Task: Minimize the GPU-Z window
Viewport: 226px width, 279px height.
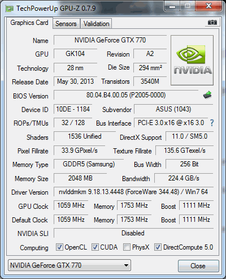Action: coord(172,6)
